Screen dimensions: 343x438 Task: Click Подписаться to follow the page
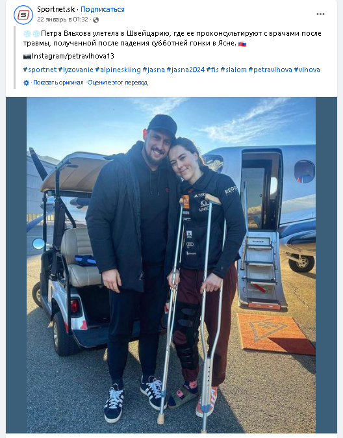(x=103, y=9)
